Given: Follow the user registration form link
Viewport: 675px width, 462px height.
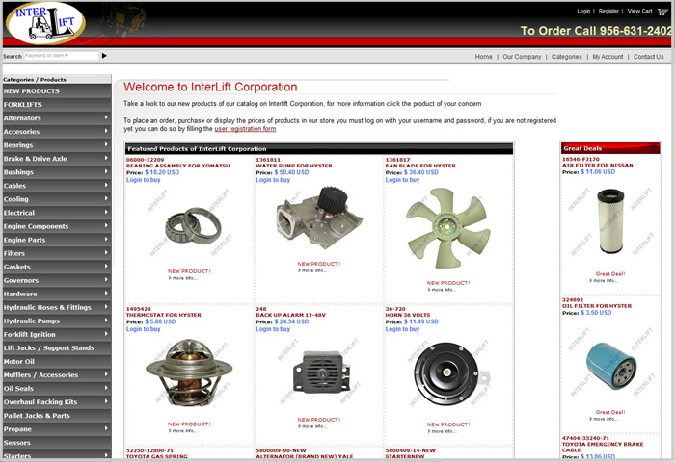Looking at the screenshot, I should [245, 129].
